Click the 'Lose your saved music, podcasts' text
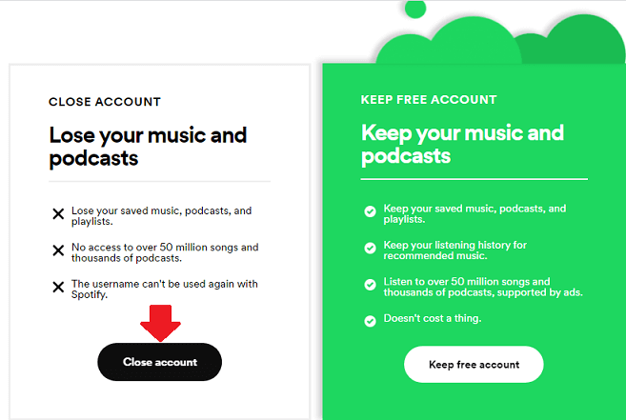Image resolution: width=626 pixels, height=420 pixels. pos(161,216)
